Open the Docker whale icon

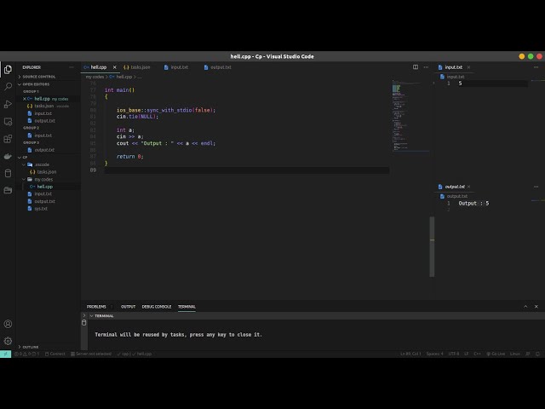coord(8,156)
